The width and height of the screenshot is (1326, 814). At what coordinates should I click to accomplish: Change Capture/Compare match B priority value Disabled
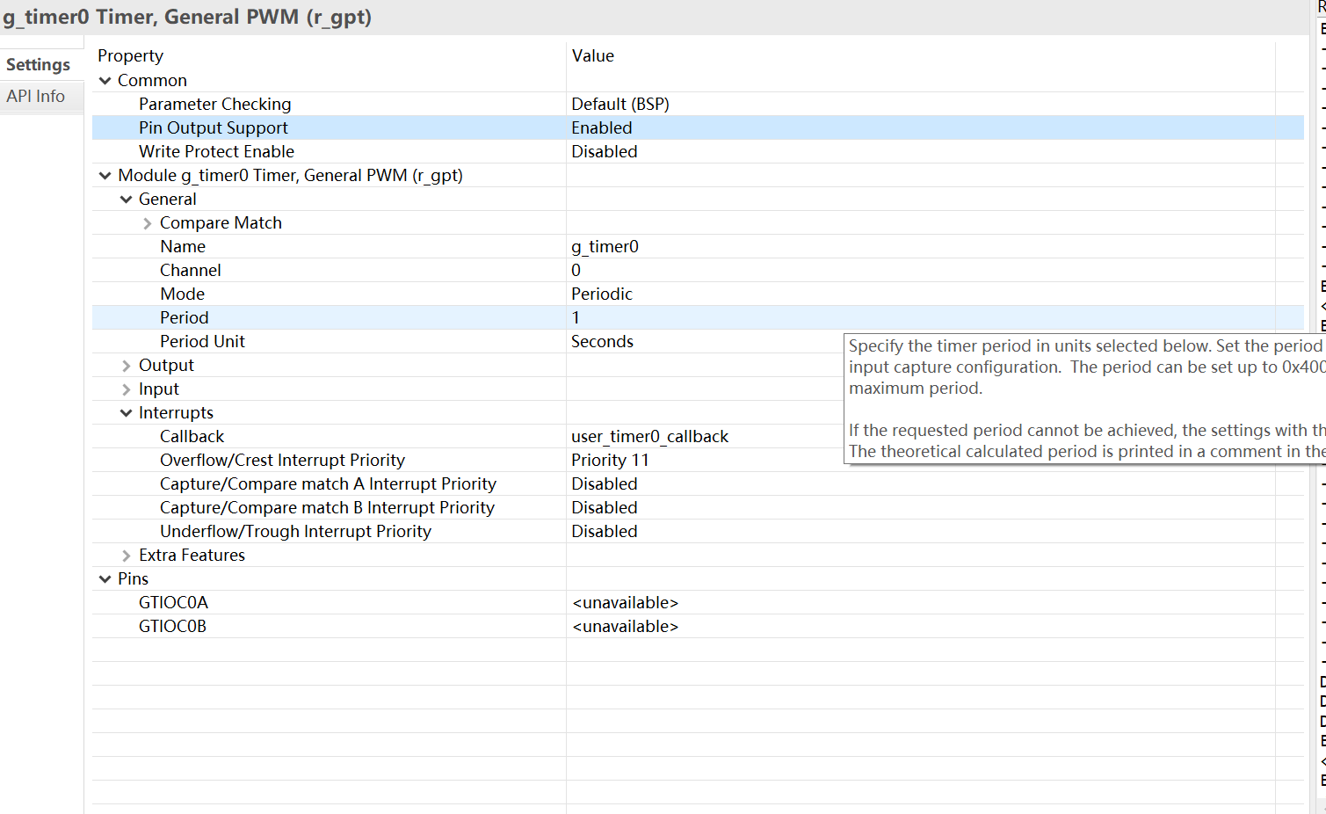pyautogui.click(x=605, y=507)
